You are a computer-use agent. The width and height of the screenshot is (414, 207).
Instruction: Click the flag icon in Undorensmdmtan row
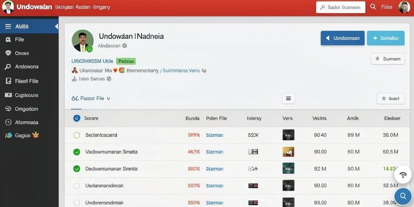(253, 203)
